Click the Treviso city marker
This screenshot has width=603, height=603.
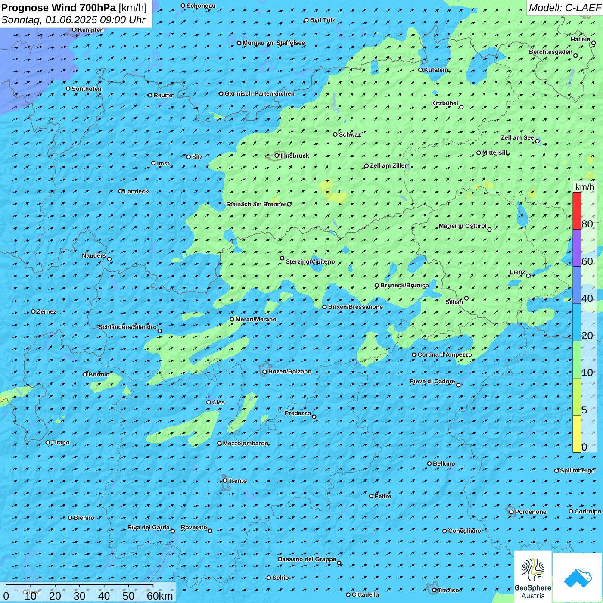(x=435, y=590)
